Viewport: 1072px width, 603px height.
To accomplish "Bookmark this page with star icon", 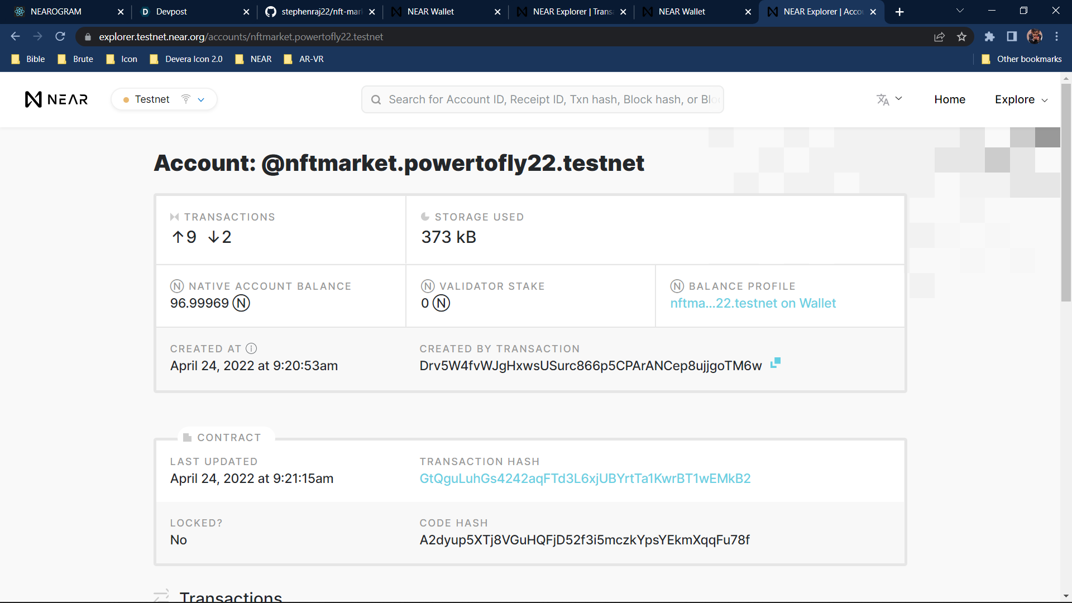I will (x=961, y=37).
